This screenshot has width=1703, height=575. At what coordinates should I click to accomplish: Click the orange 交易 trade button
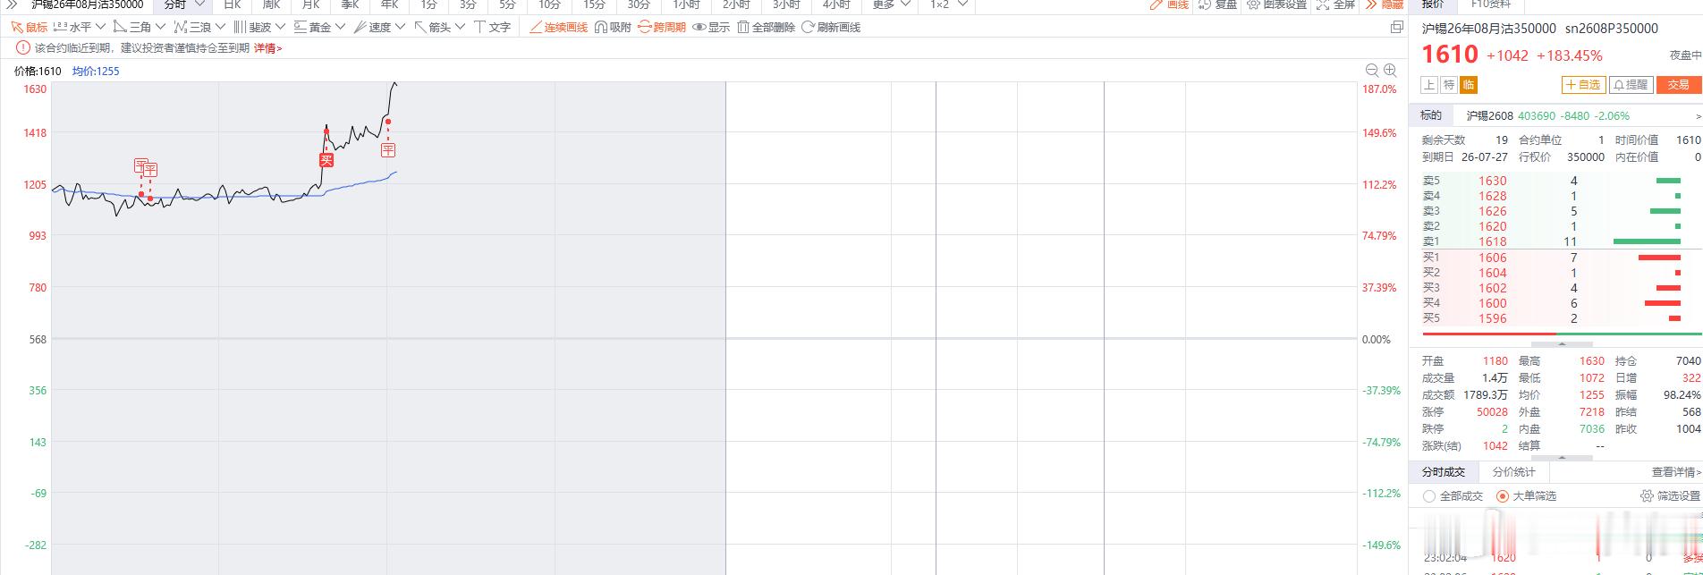point(1678,85)
